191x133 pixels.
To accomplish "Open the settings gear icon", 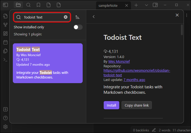I will tap(5, 127).
